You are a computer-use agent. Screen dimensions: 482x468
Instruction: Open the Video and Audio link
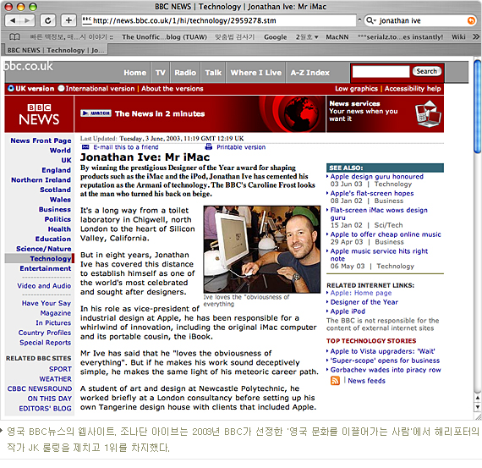tap(44, 286)
